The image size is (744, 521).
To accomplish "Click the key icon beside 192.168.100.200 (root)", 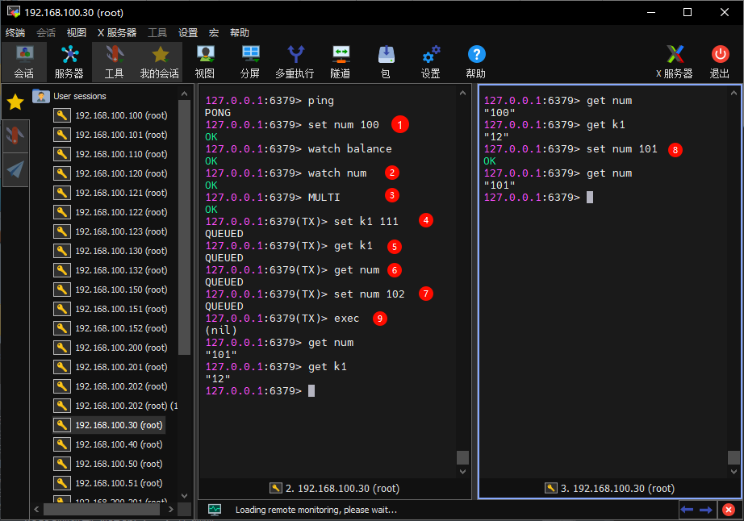I will [62, 348].
